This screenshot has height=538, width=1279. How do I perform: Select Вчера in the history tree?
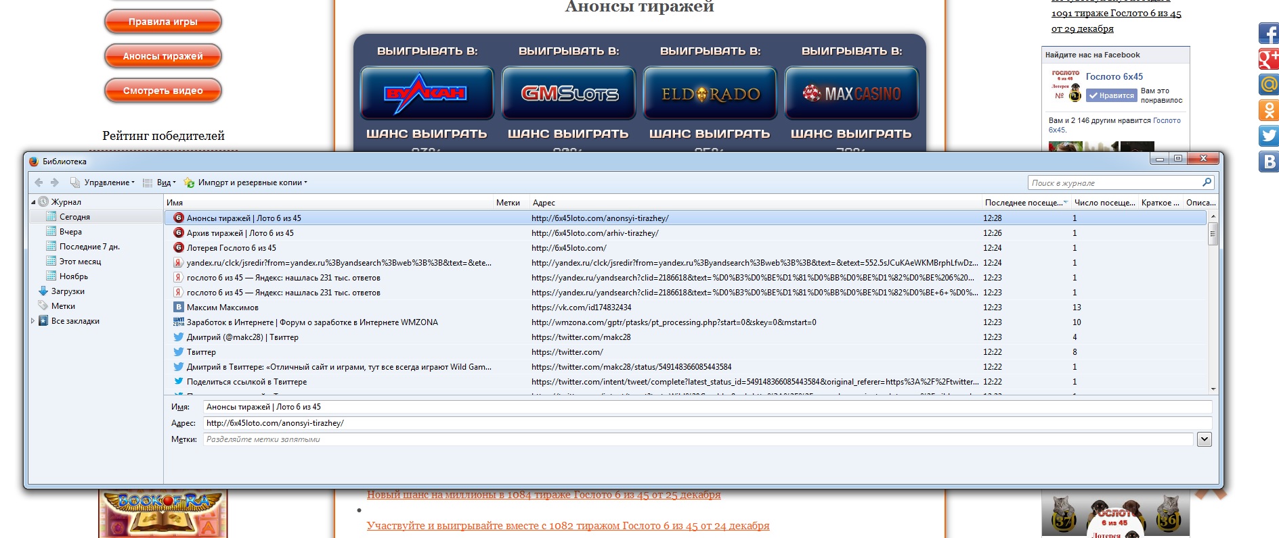(x=70, y=232)
